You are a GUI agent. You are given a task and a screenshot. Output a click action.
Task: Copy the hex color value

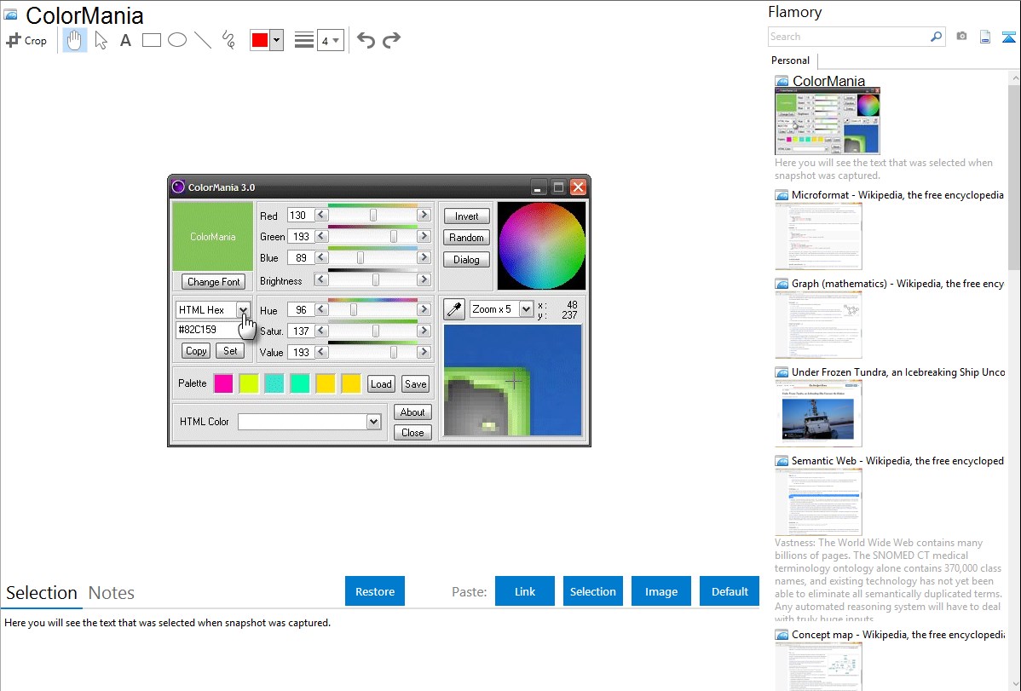pos(196,350)
